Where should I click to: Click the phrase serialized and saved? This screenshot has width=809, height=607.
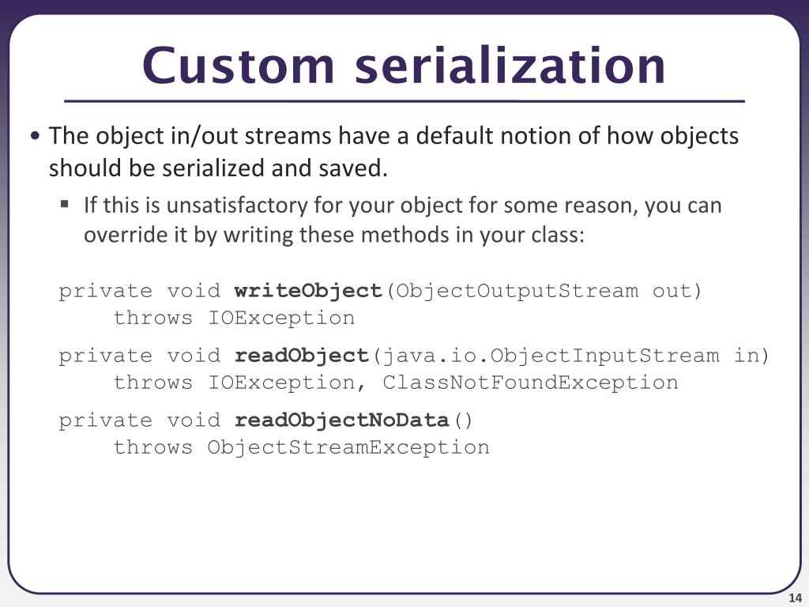pyautogui.click(x=274, y=168)
